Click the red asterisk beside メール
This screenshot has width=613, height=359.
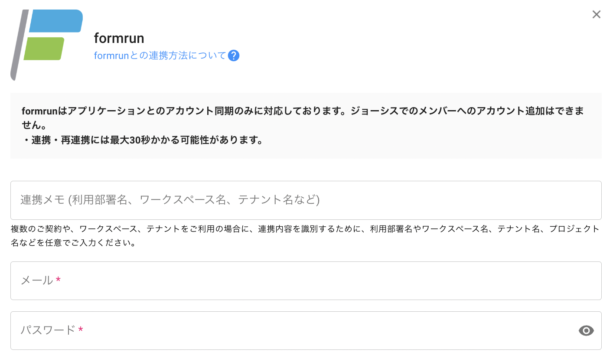tap(58, 281)
